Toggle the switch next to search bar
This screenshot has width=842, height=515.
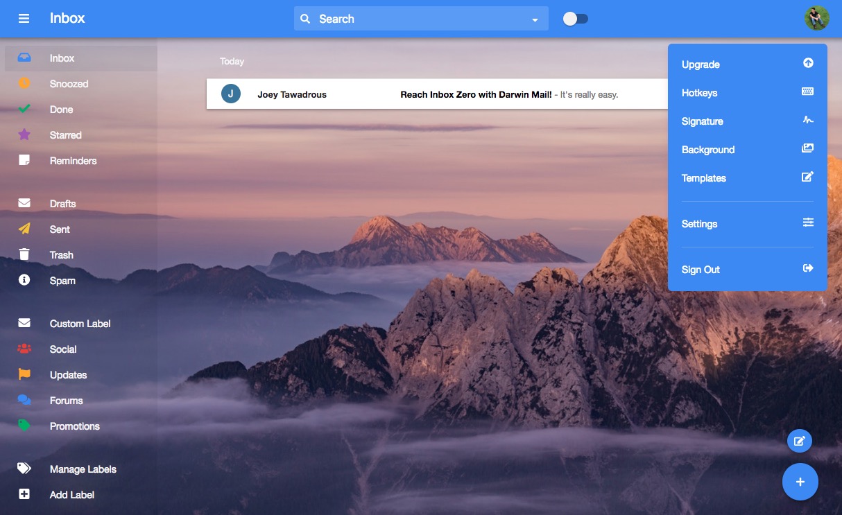coord(575,19)
